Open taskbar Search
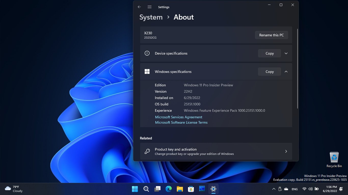 click(146, 189)
